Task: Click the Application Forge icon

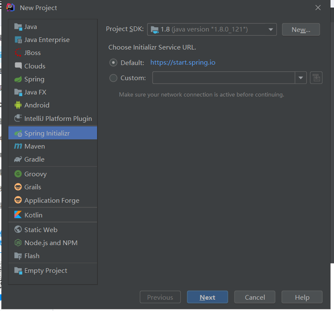Action: pos(18,200)
